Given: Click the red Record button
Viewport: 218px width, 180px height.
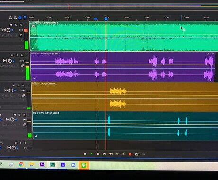Looking at the screenshot, I should click(130, 154).
